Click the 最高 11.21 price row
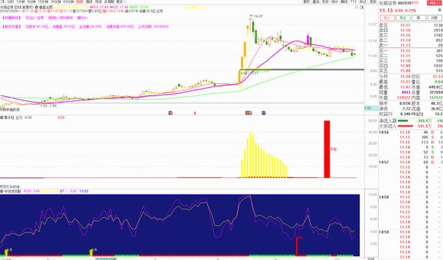 point(395,82)
